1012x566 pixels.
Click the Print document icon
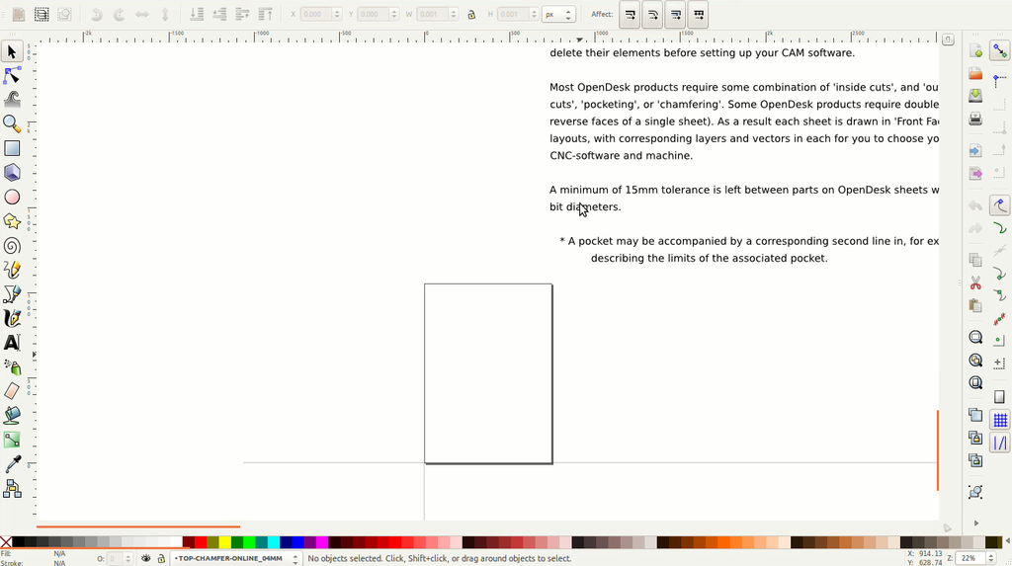[x=975, y=119]
